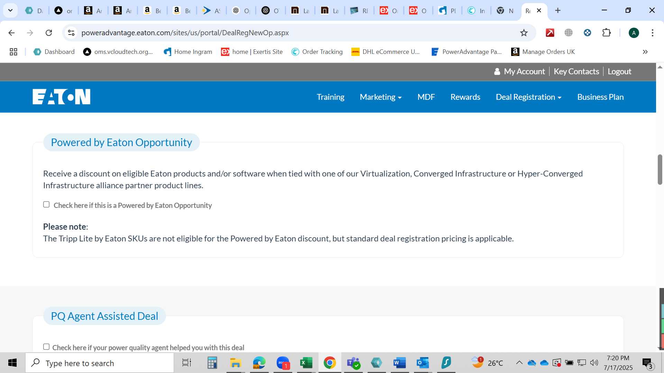The height and width of the screenshot is (373, 664).
Task: Switch to the PL Ingram tab
Action: coord(448,11)
